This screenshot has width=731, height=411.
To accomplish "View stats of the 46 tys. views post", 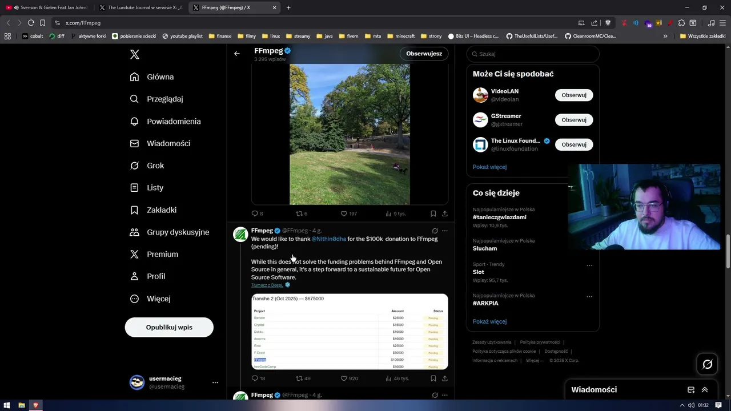I will coord(397,378).
